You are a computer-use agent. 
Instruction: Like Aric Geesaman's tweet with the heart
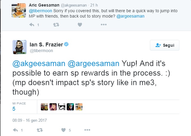80,25
